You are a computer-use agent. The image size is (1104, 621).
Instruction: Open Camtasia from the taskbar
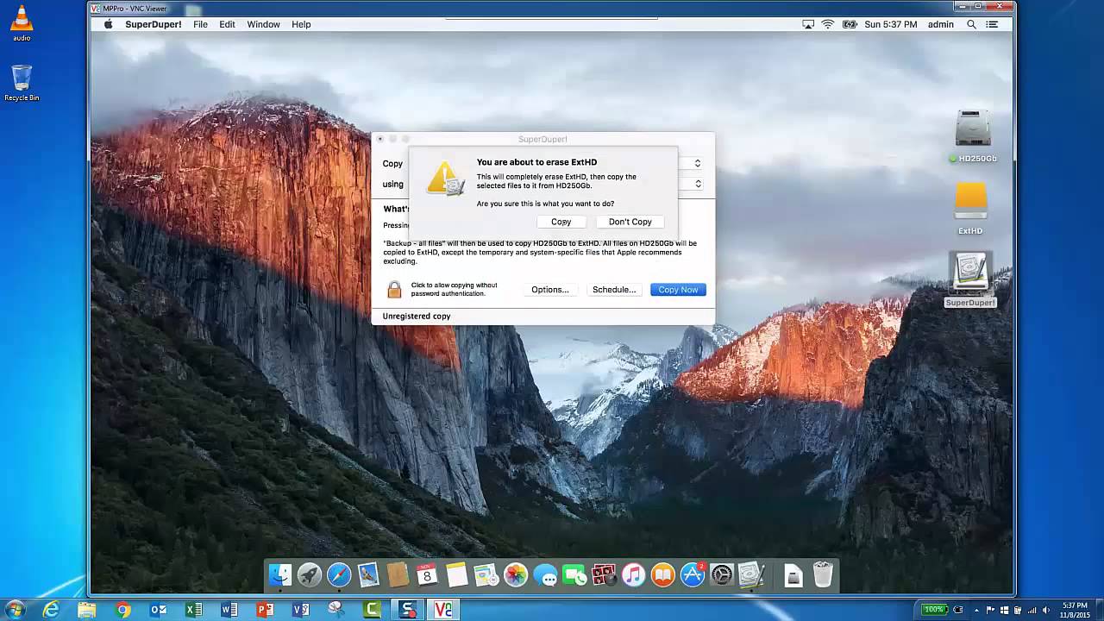tap(372, 610)
